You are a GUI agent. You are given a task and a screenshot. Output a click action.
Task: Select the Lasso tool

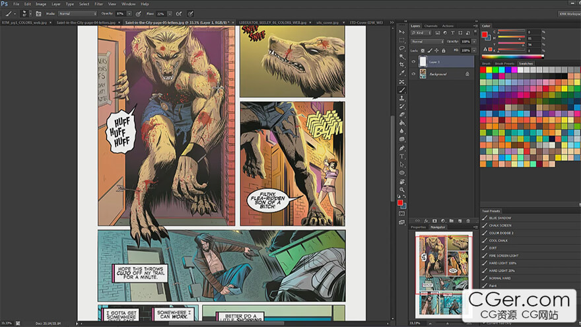coord(401,48)
